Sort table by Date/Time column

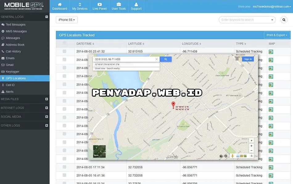point(85,44)
